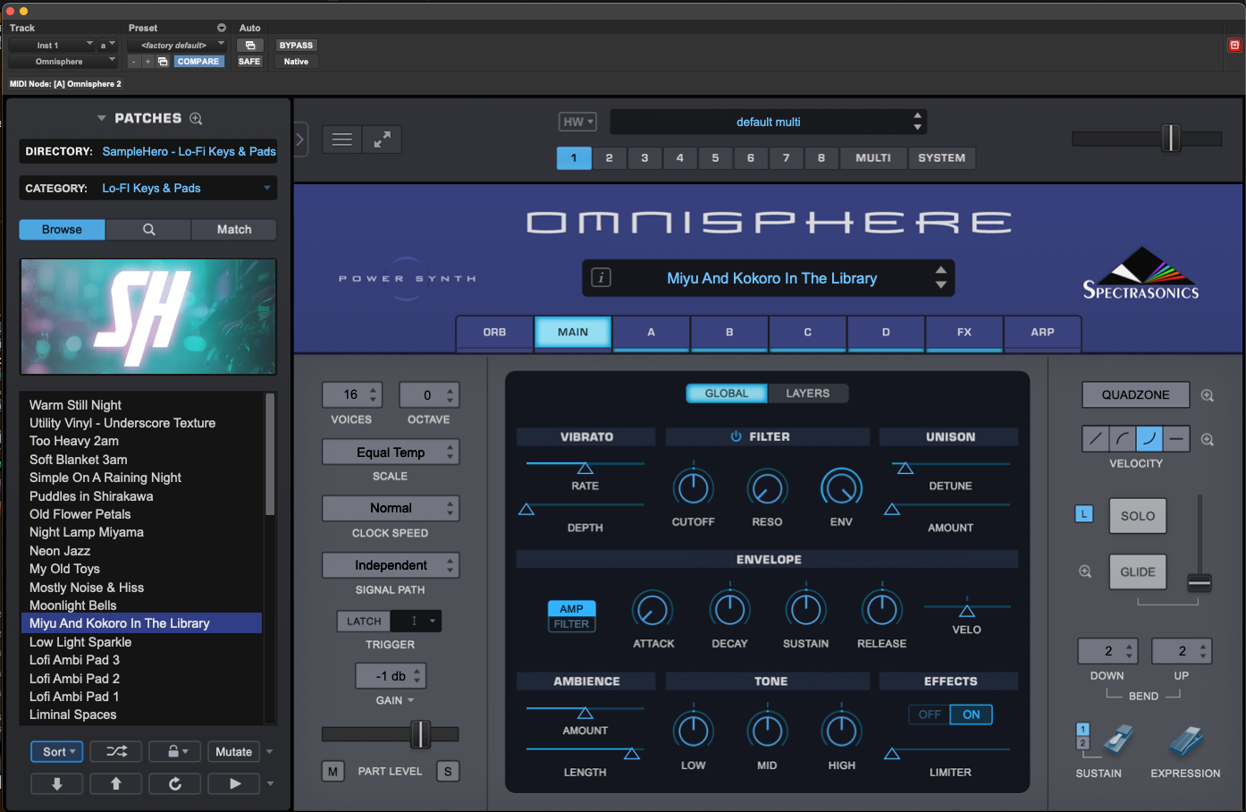The height and width of the screenshot is (812, 1246).
Task: Open the Scale Equal Temp dropdown
Action: pyautogui.click(x=391, y=453)
